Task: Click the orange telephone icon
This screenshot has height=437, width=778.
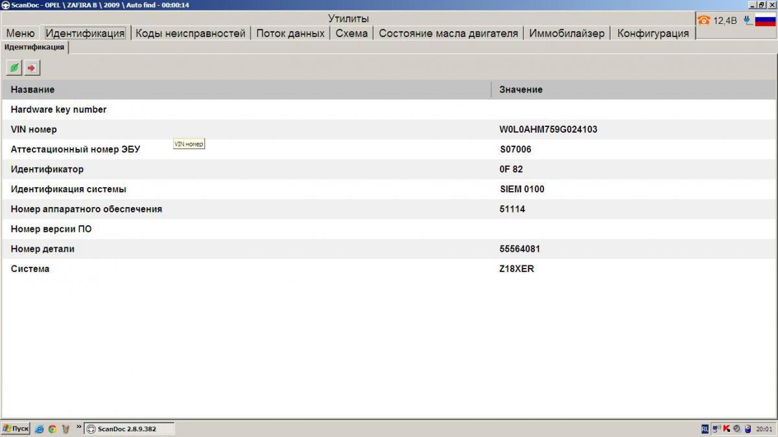Action: point(704,20)
